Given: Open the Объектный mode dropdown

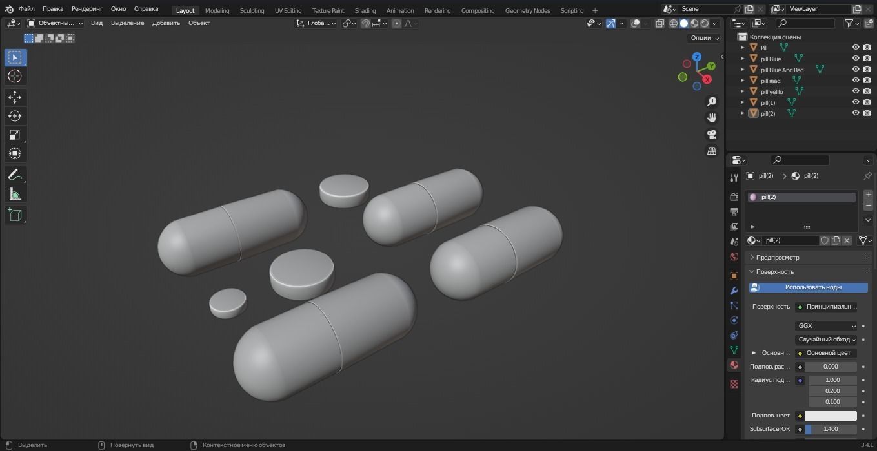Looking at the screenshot, I should point(55,23).
